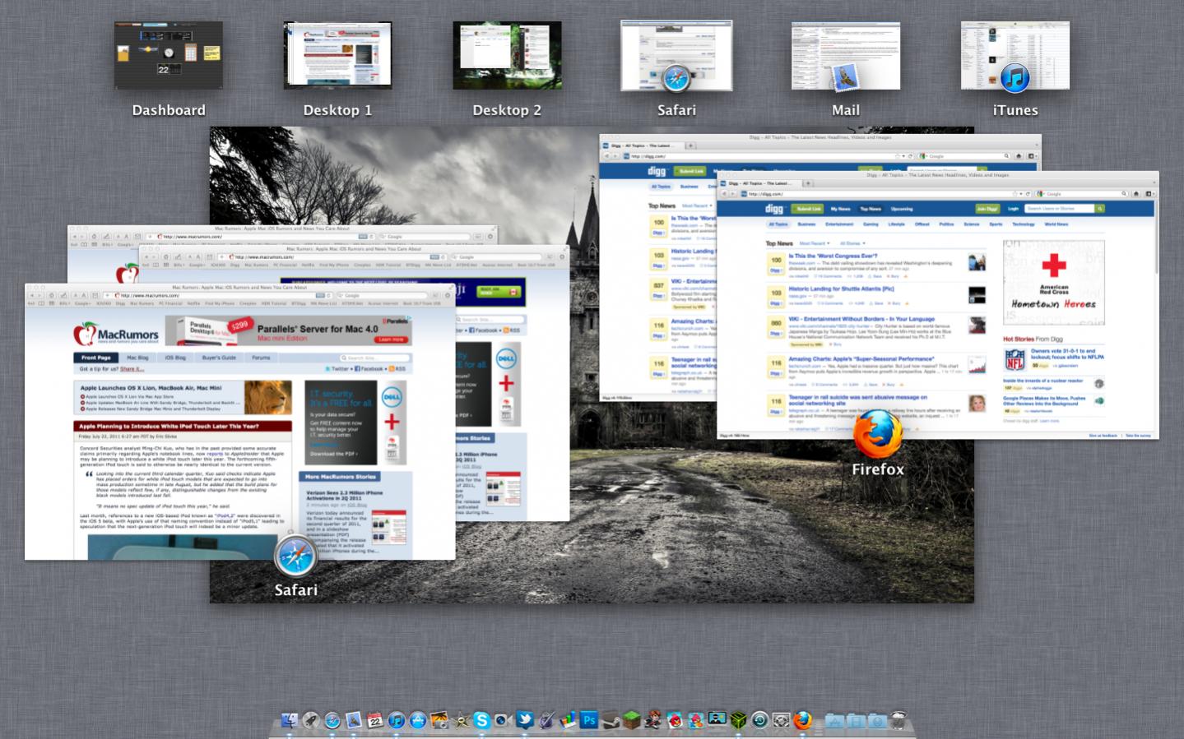The width and height of the screenshot is (1184, 739).
Task: Click MacRumors Search Site field in front window
Action: point(375,358)
